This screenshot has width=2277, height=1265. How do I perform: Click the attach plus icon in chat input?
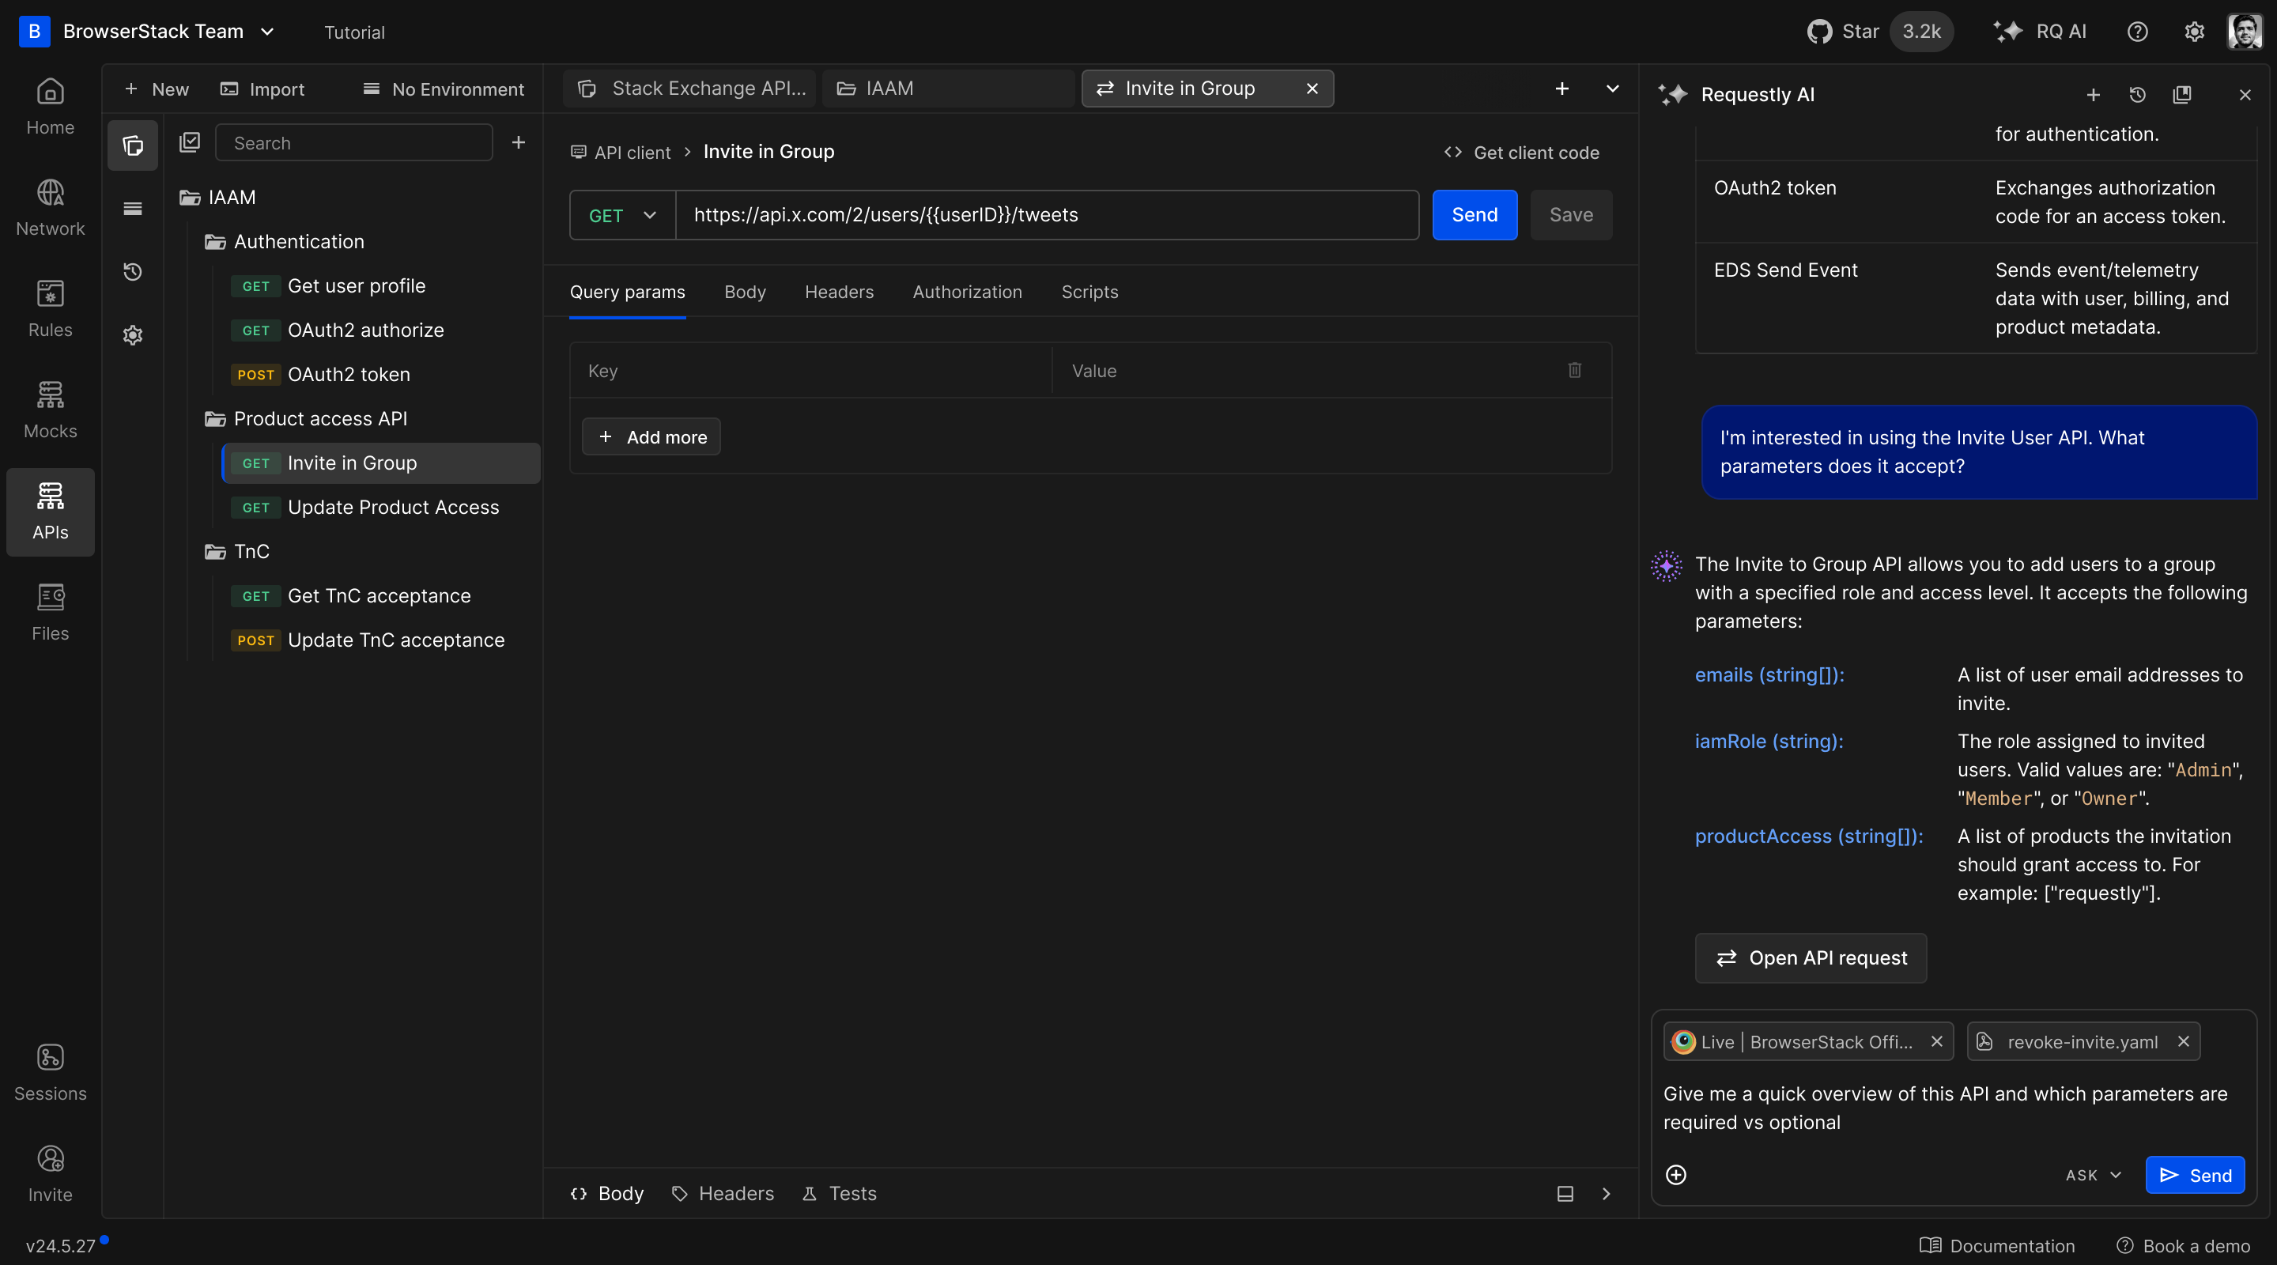1676,1175
